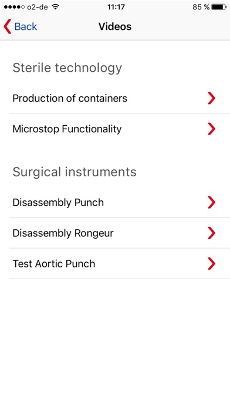This screenshot has height=409, width=230.
Task: Tap the 85 % battery percentage text
Action: coord(201,7)
